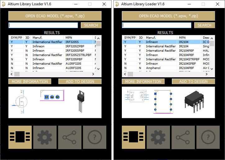The width and height of the screenshot is (225, 160).
Task: Select International Rectifier AUIRF3205 row
Action: pyautogui.click(x=52, y=63)
